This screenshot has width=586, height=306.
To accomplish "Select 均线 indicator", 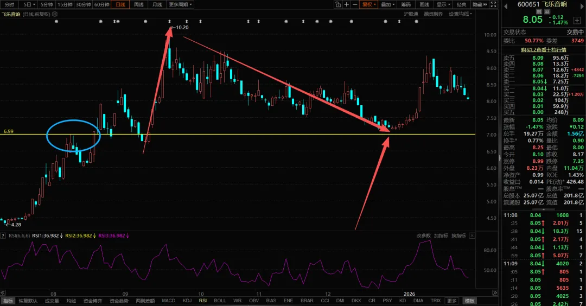I will 72,301.
